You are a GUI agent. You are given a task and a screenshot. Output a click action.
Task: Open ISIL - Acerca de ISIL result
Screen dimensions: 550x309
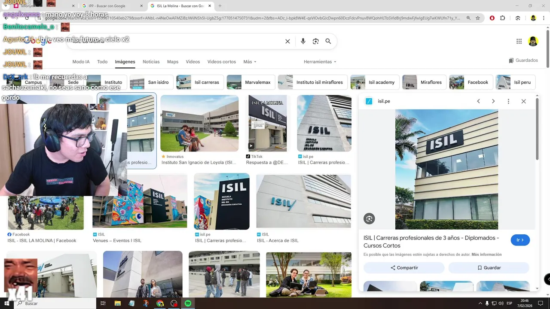tap(303, 201)
